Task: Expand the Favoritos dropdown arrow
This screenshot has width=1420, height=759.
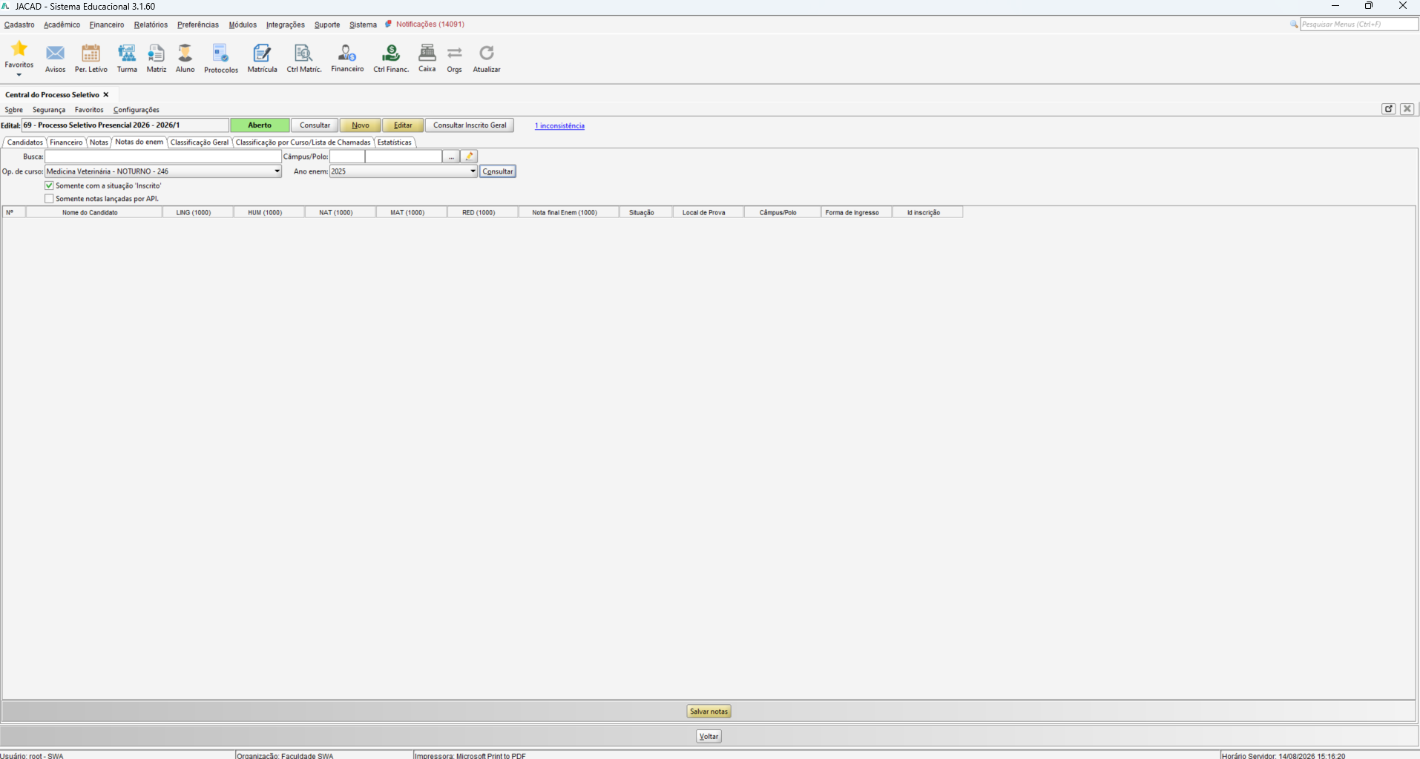Action: pyautogui.click(x=19, y=75)
